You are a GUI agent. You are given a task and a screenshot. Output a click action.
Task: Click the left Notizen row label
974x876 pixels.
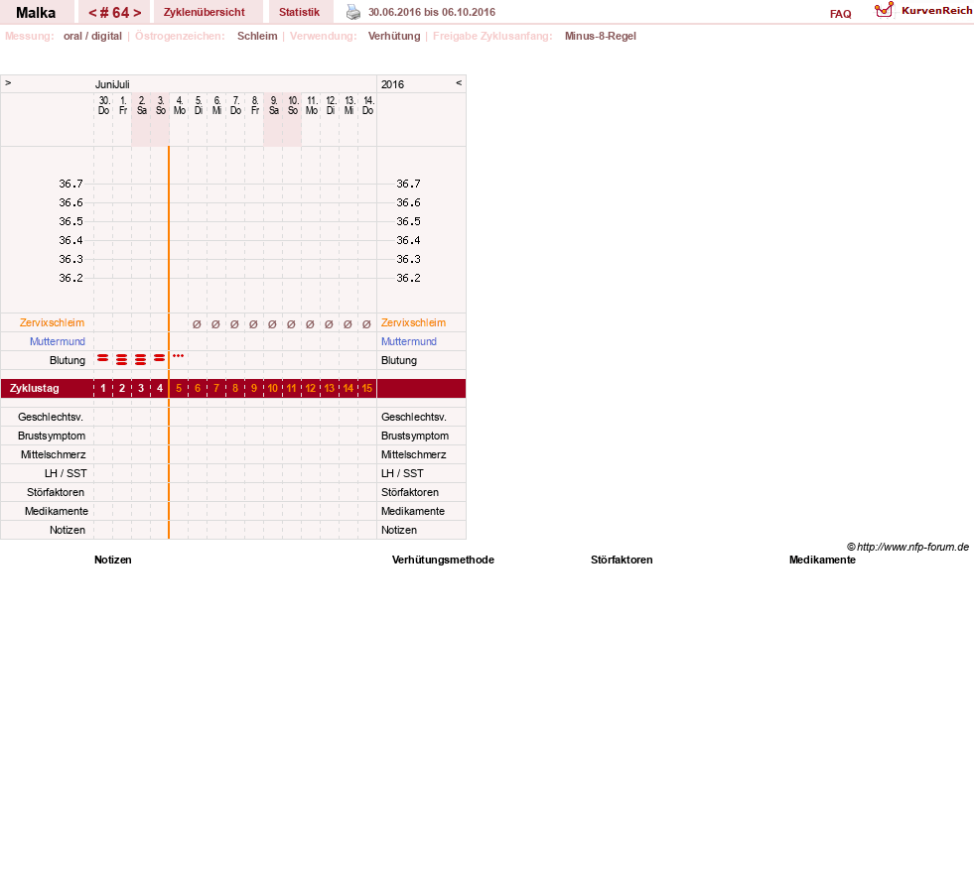68,530
